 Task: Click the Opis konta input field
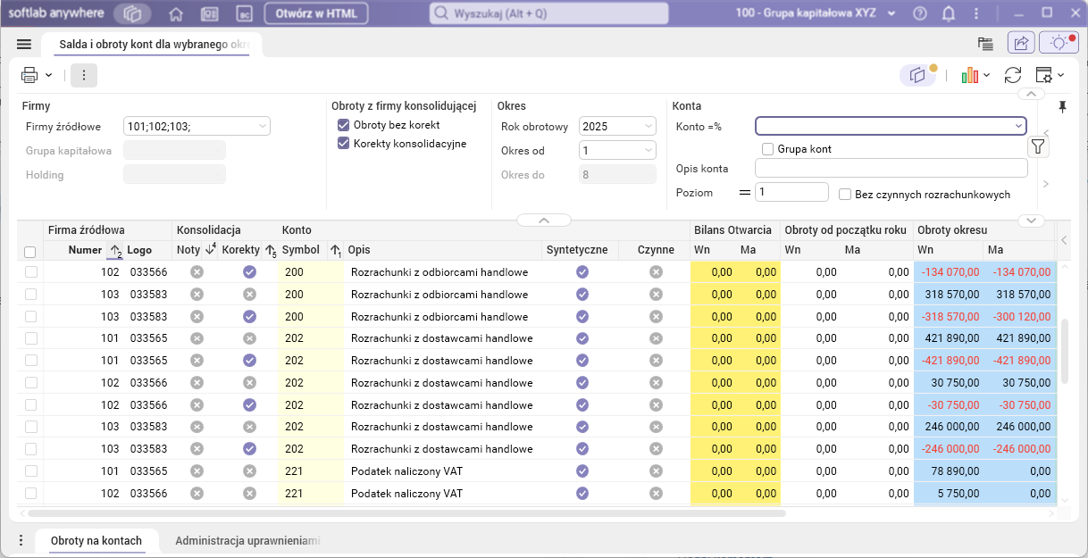click(x=891, y=168)
